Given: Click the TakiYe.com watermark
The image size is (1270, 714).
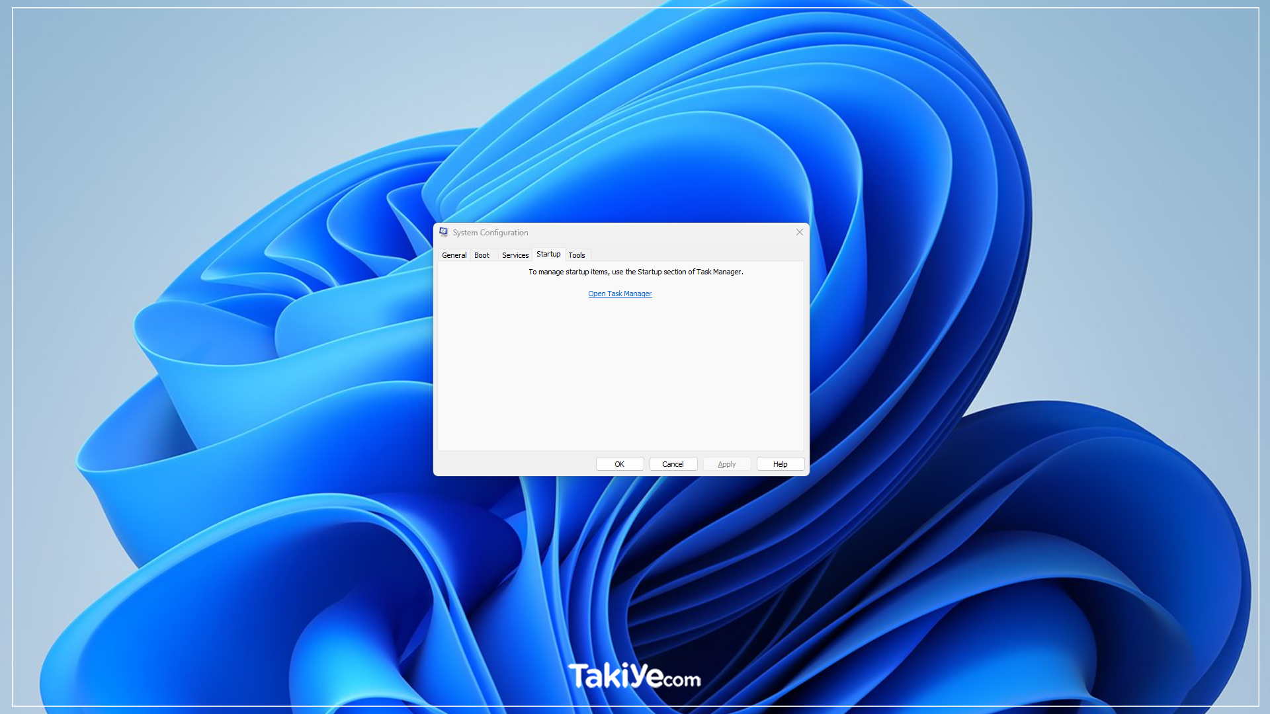Looking at the screenshot, I should coord(635,676).
